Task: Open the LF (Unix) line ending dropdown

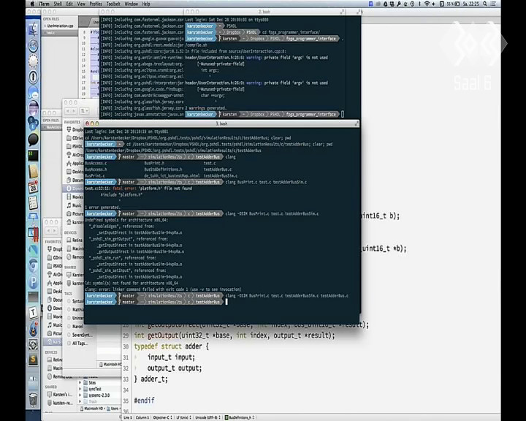Action: pos(184,417)
